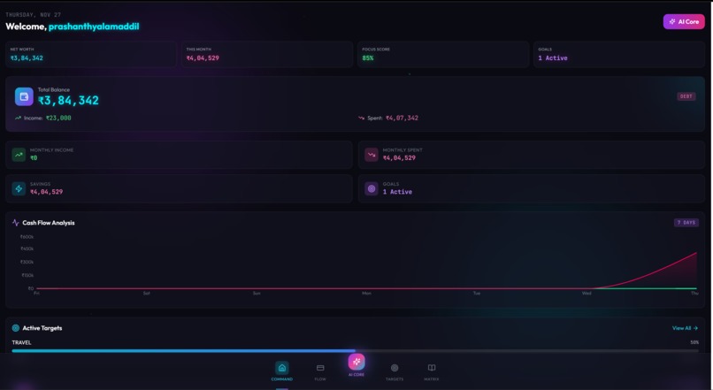Screen dimensions: 713x390
Task: Click the Travel goal progress bar
Action: (x=355, y=350)
